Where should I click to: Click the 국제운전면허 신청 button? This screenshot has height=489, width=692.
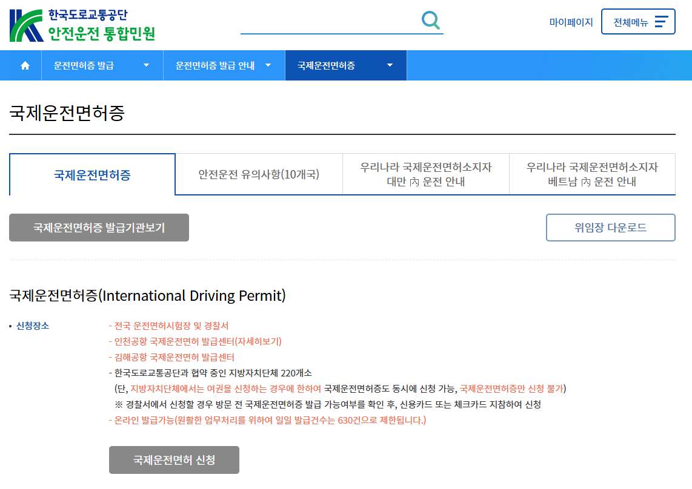[174, 459]
